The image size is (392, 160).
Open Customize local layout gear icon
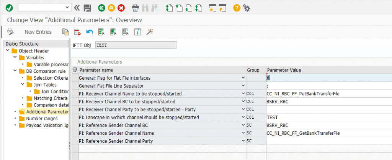click(247, 8)
